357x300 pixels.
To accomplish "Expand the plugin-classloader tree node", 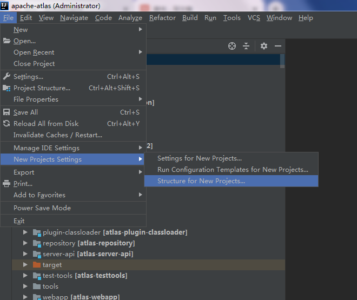I will pyautogui.click(x=25, y=232).
